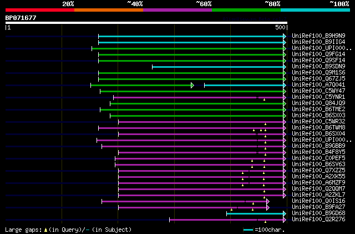The image size is (355, 234).
Task: Click the cyan 100char scale bar sample
Action: pyautogui.click(x=248, y=230)
